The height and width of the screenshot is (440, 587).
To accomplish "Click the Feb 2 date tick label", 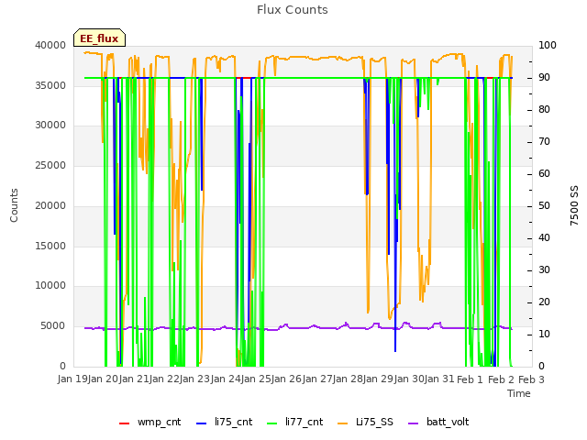I will (x=502, y=379).
